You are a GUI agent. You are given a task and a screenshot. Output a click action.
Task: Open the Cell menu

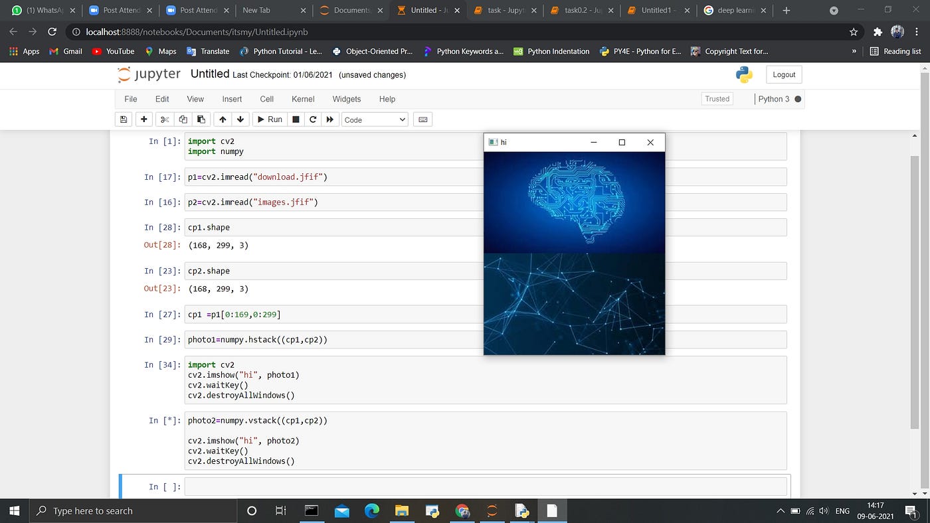click(266, 99)
